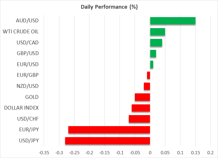Select the small EUR/USD green bar
The height and width of the screenshot is (158, 218).
click(x=152, y=64)
